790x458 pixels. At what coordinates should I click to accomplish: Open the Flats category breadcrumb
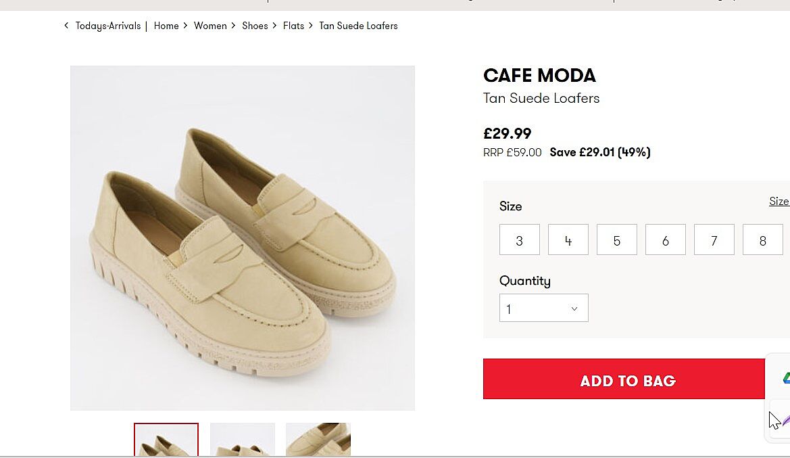click(293, 26)
